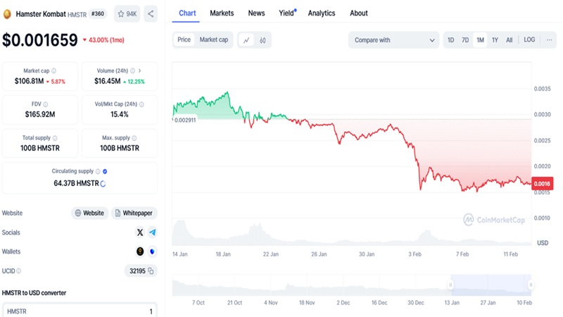Add Hamster Kombat to watchlist via star
Viewport: 563px width, 317px height.
(127, 13)
